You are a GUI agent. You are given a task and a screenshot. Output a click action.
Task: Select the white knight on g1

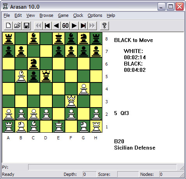84,126
